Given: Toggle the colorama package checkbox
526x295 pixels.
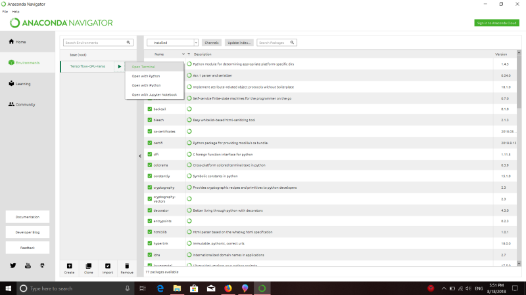Looking at the screenshot, I should [x=150, y=165].
